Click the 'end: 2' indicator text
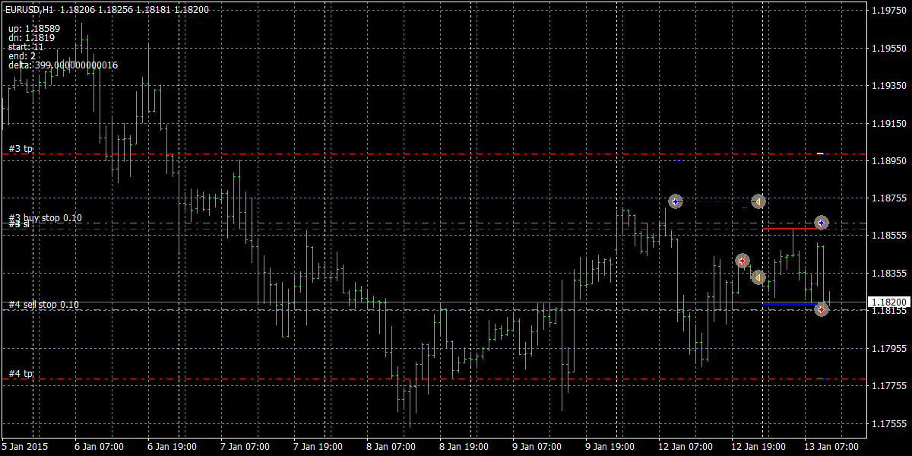The image size is (912, 456). pos(22,55)
